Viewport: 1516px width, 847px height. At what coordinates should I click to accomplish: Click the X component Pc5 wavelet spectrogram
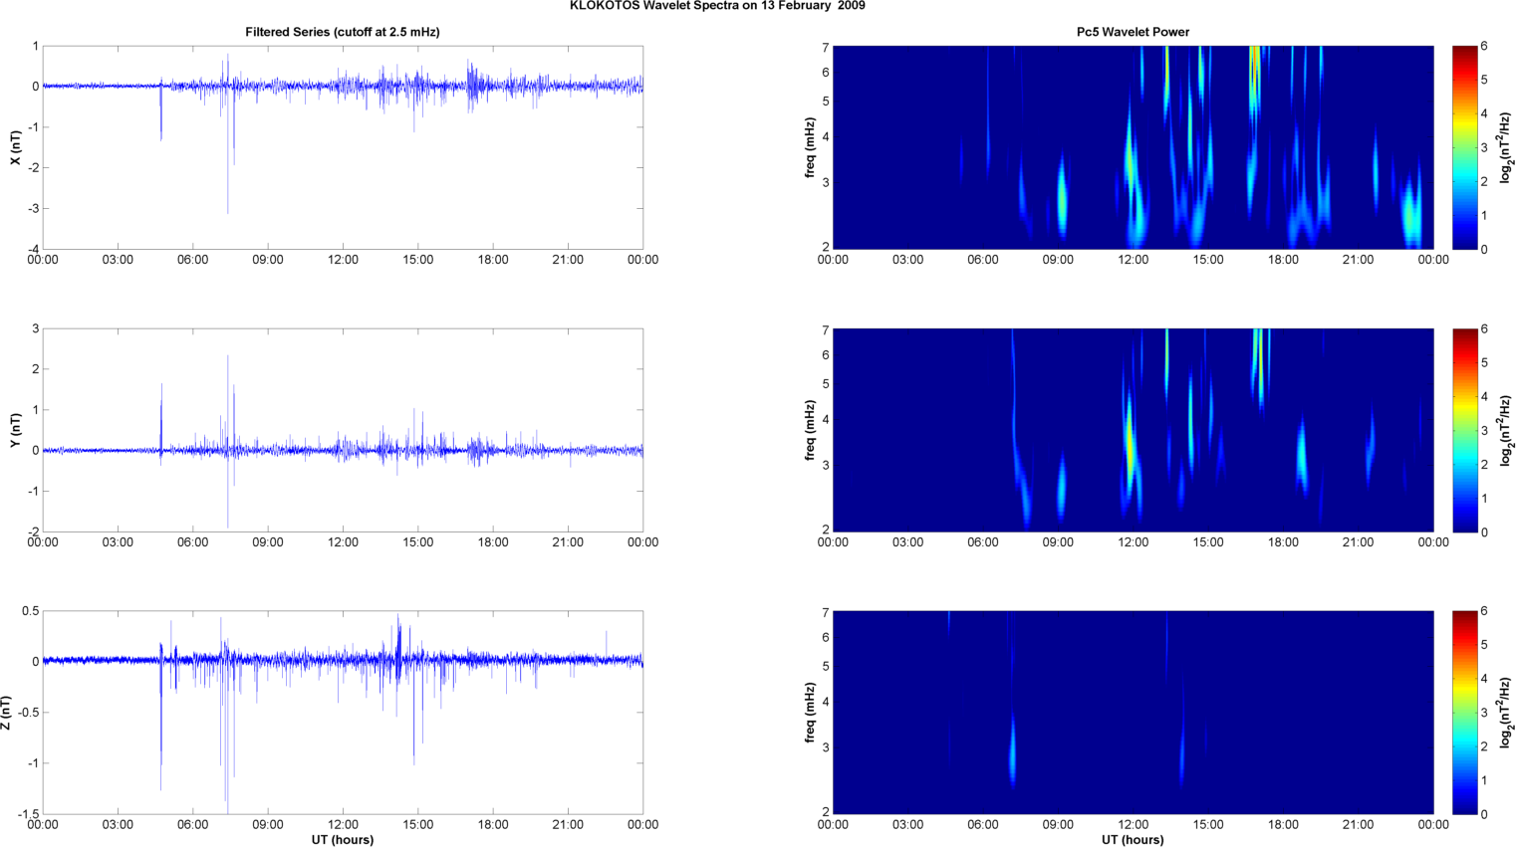coord(1133,147)
